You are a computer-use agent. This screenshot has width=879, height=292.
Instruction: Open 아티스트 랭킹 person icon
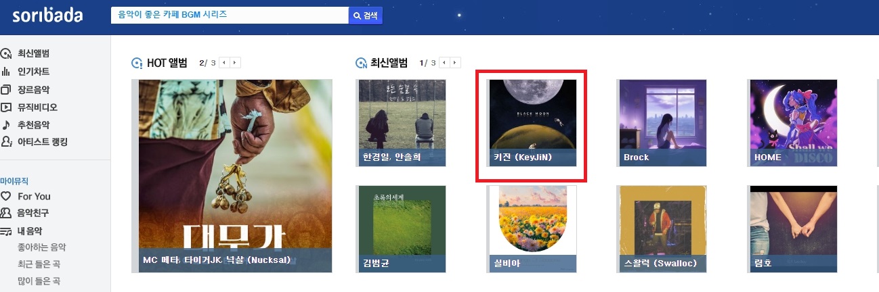(6, 142)
